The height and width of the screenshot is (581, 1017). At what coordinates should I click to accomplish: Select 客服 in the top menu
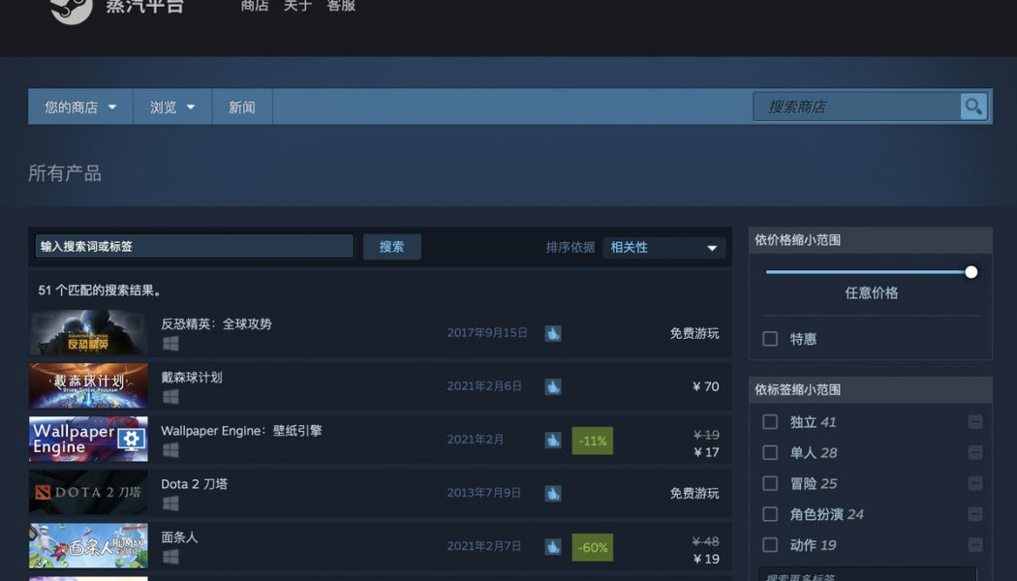pos(340,6)
